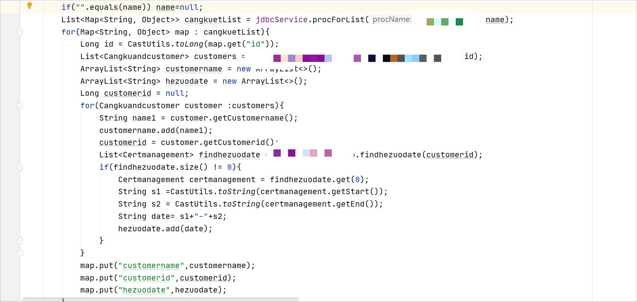The width and height of the screenshot is (637, 302).
Task: Click "hezuodate" string in map.put
Action: point(144,290)
